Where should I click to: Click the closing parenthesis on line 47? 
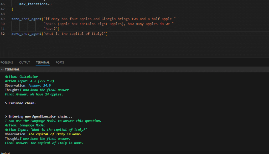pos(12,9)
